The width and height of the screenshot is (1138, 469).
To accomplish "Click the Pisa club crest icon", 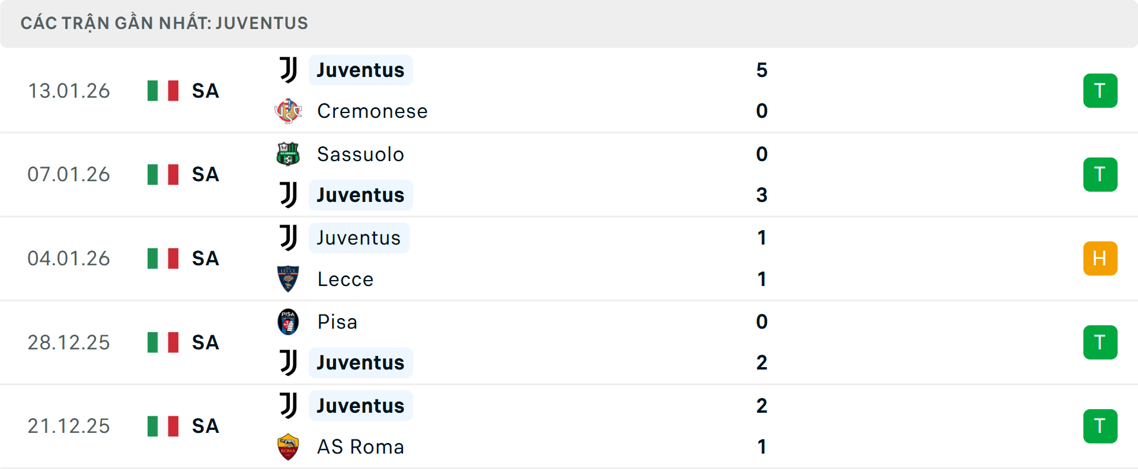I will [x=288, y=322].
